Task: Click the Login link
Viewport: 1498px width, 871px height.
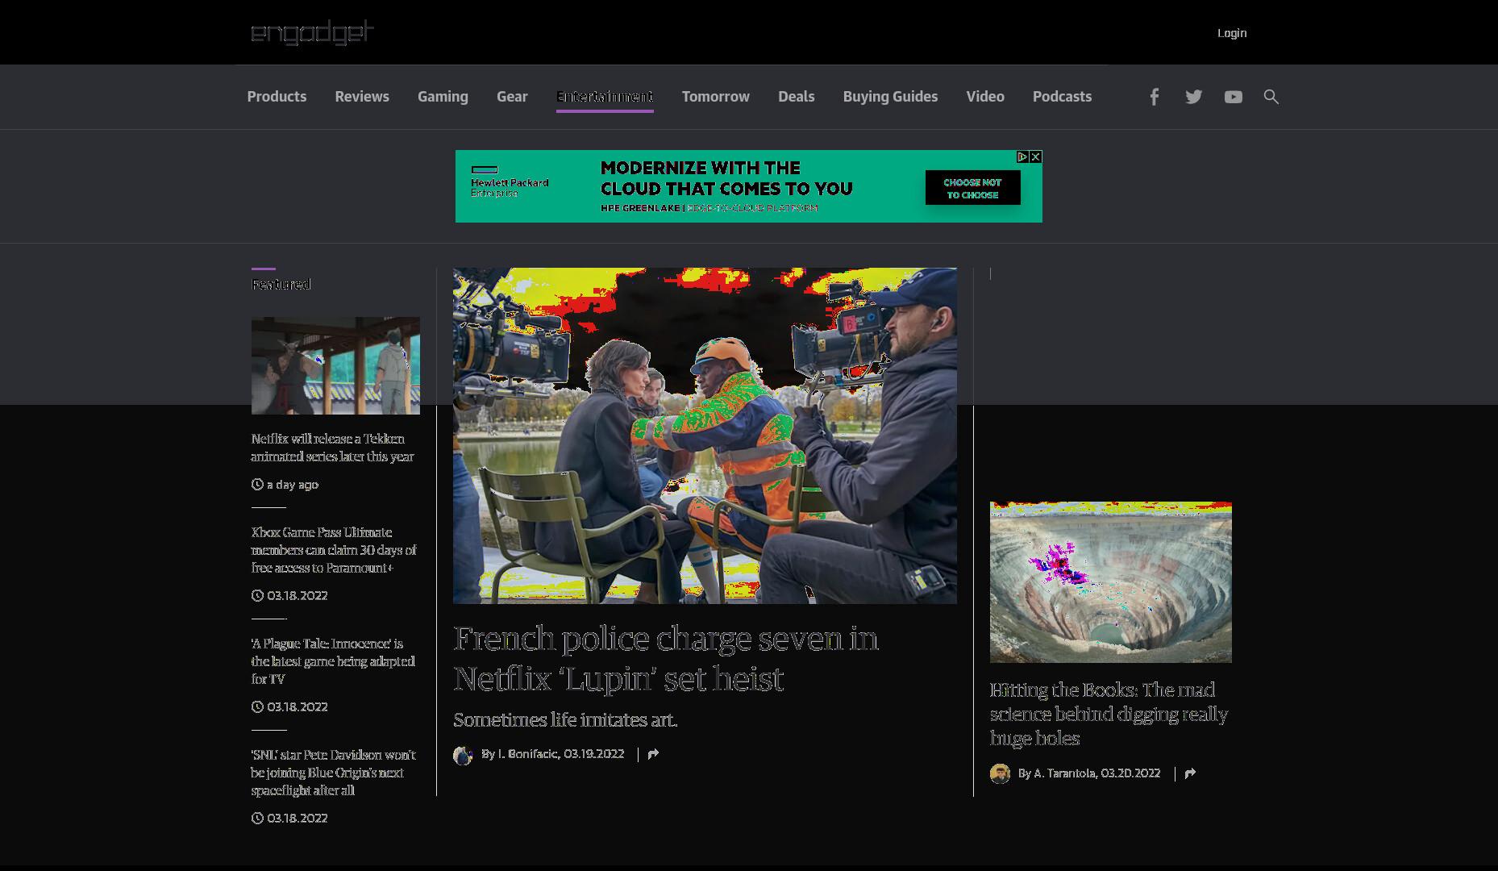Action: [x=1231, y=33]
